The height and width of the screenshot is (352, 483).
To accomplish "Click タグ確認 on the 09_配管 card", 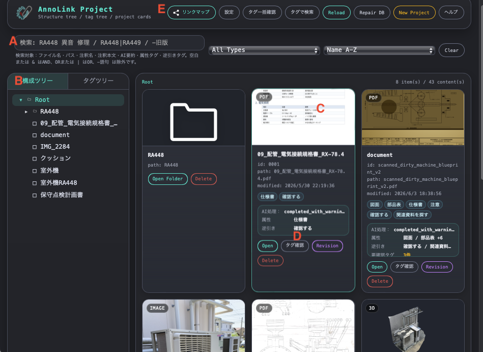I will pos(295,246).
